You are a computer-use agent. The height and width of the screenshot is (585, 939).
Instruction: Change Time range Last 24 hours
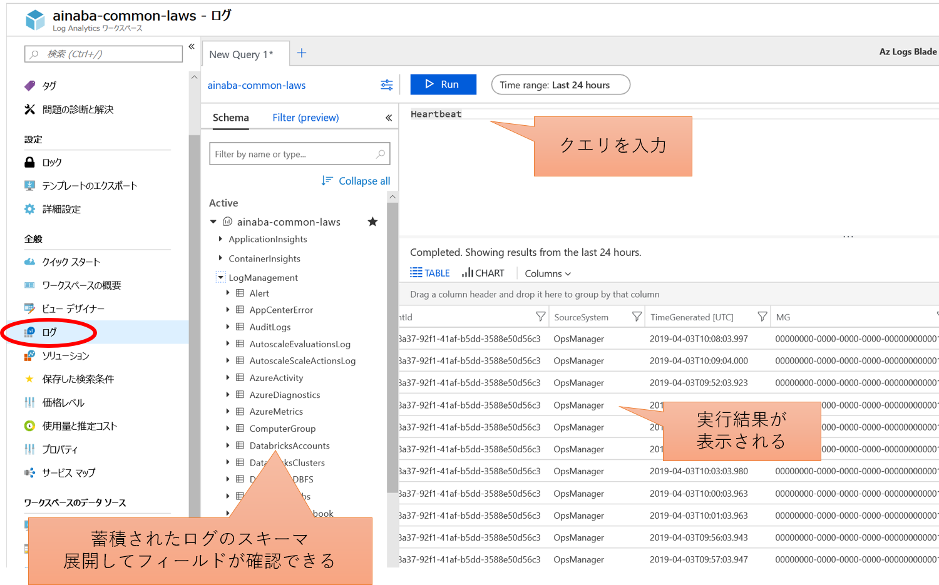click(560, 84)
